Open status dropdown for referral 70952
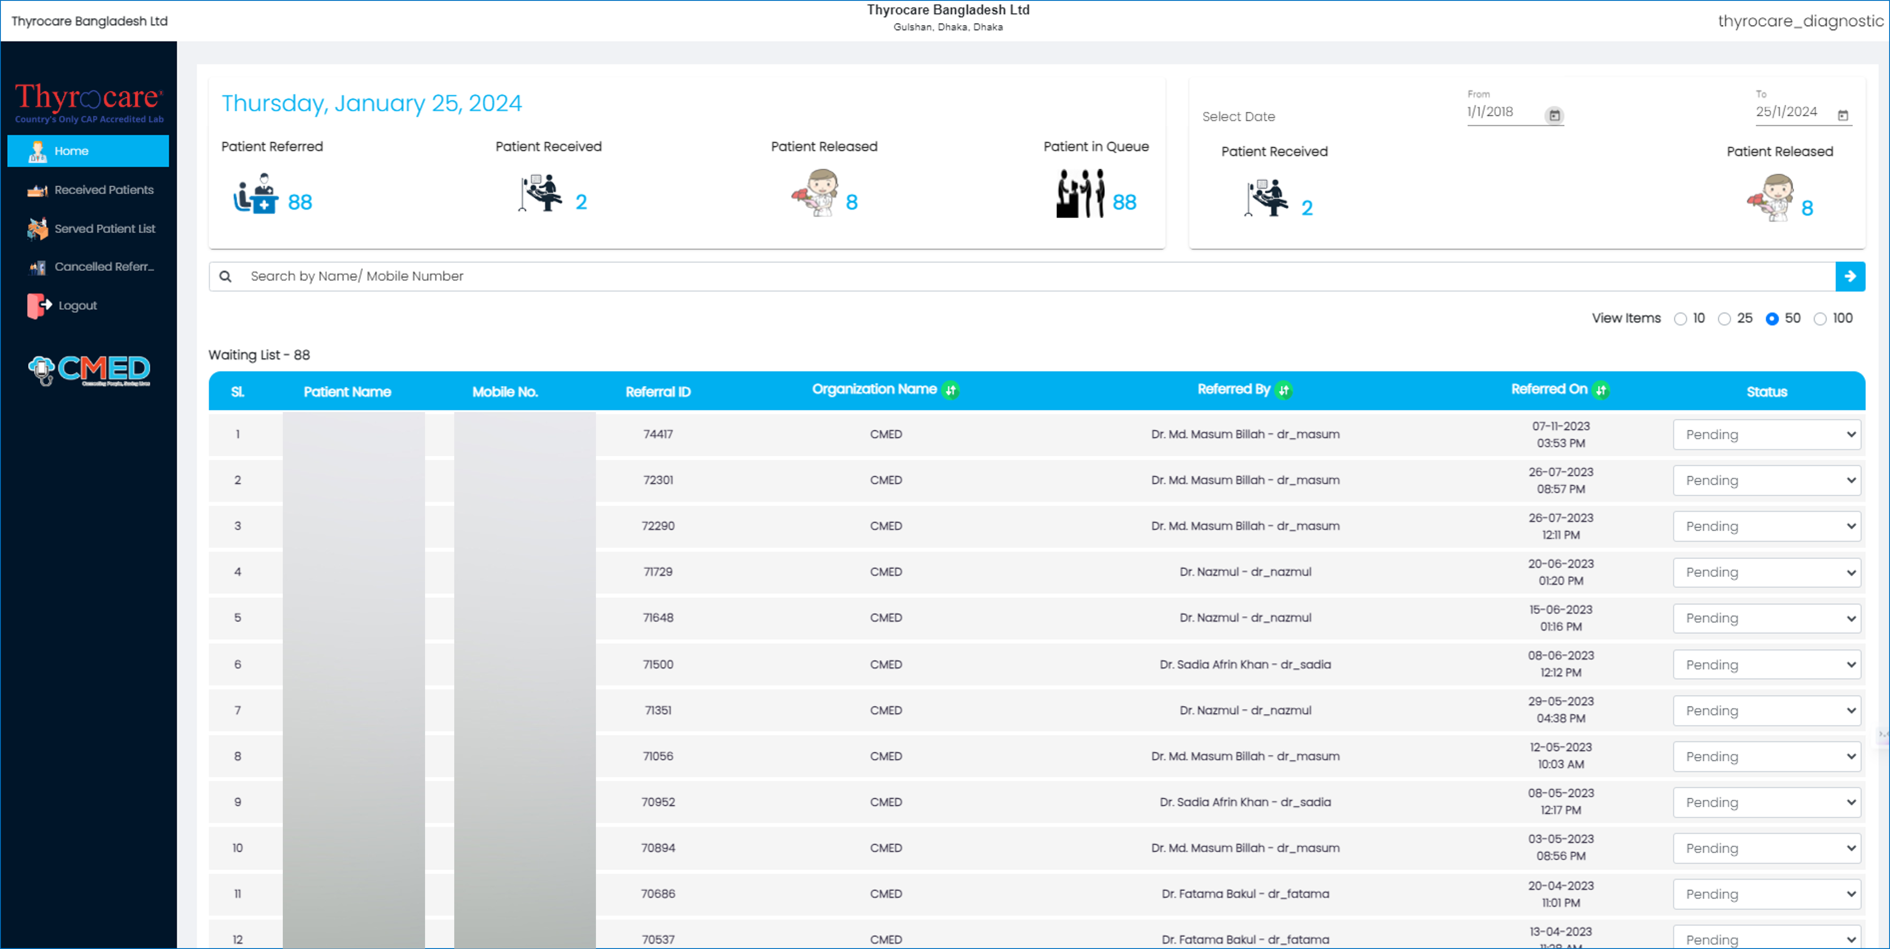1890x949 pixels. [1766, 802]
